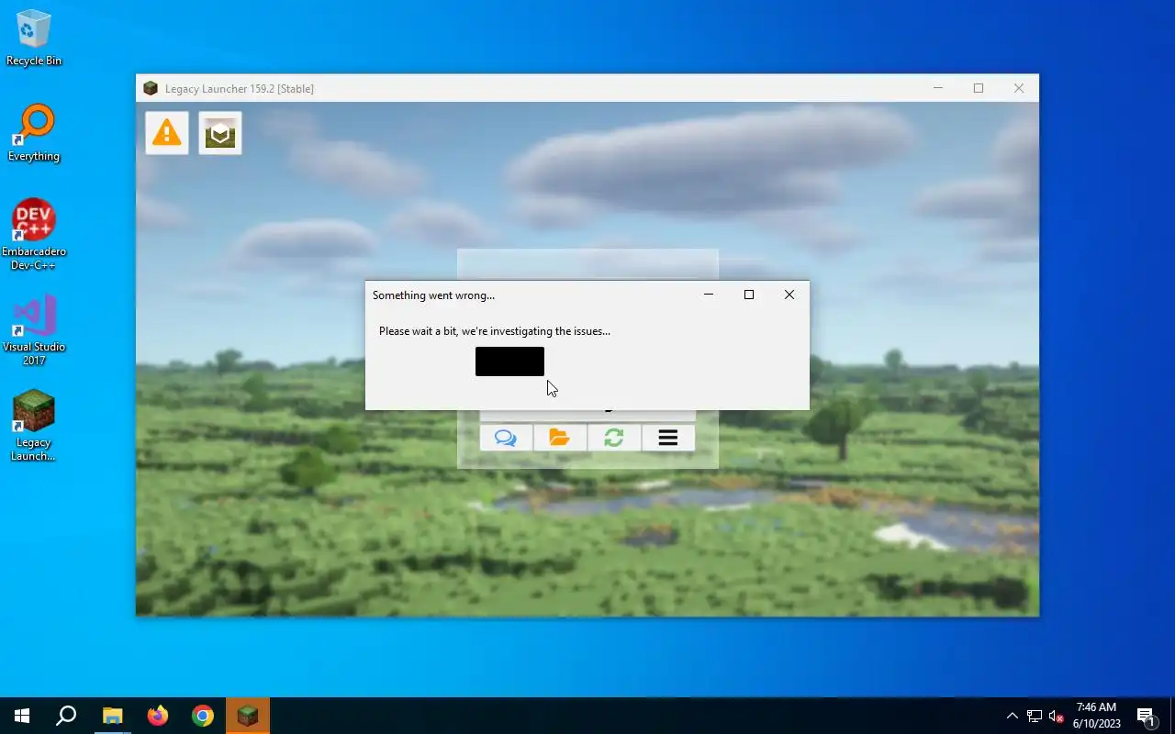Open the Windows Start menu

tap(22, 716)
